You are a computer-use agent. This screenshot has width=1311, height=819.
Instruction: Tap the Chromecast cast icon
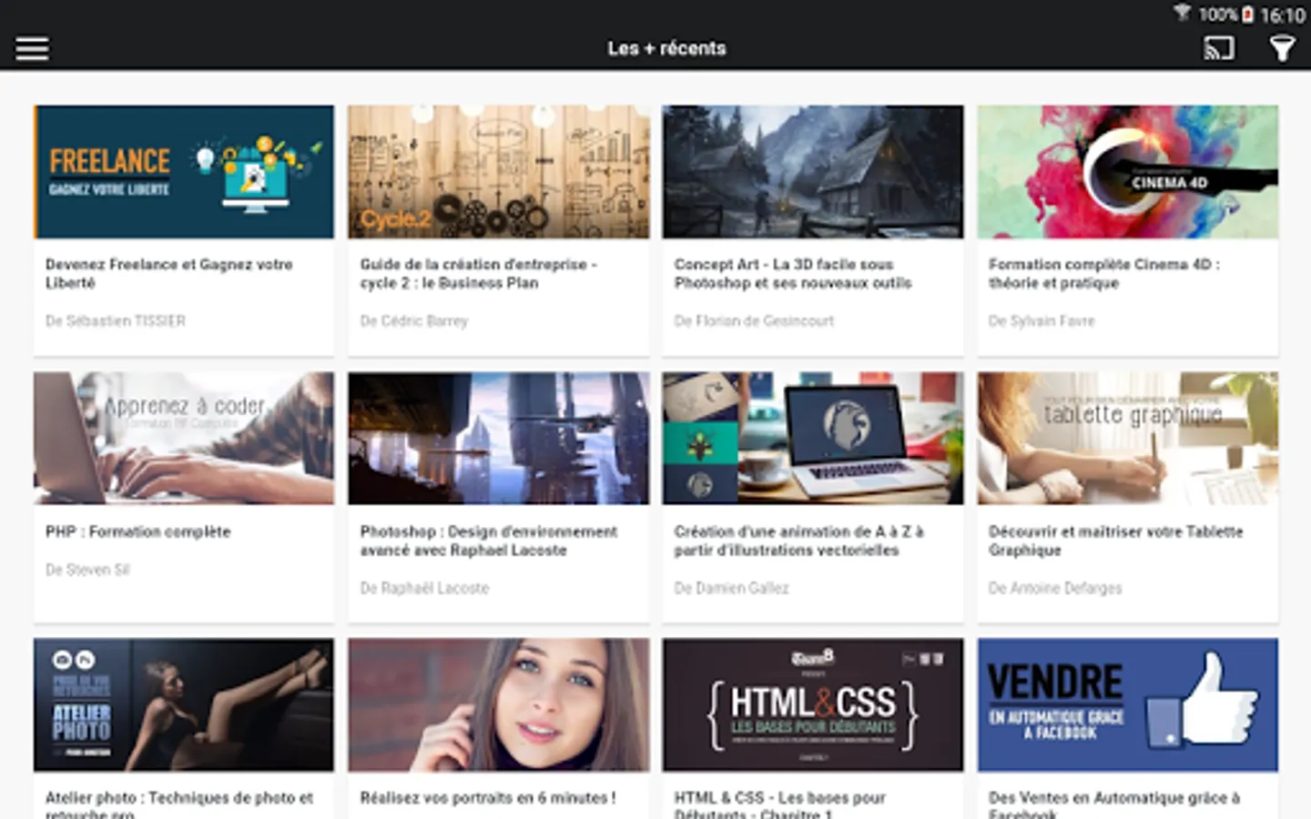1218,47
